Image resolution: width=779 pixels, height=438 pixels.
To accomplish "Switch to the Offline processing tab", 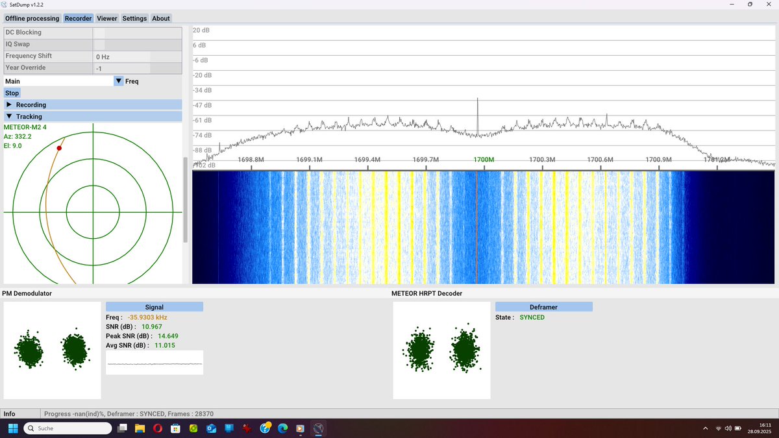I will [32, 18].
